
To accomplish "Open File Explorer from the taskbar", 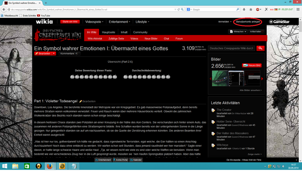I will pyautogui.click(x=15, y=166).
